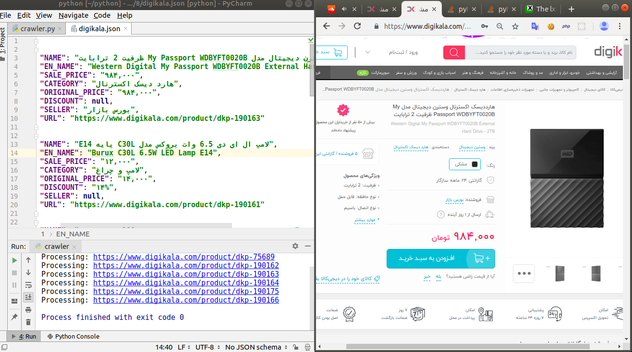Open the Help menu in PyCharm
The height and width of the screenshot is (352, 632).
[x=124, y=15]
